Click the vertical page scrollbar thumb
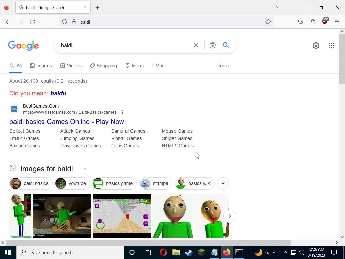This screenshot has height=259, width=345. tap(342, 59)
